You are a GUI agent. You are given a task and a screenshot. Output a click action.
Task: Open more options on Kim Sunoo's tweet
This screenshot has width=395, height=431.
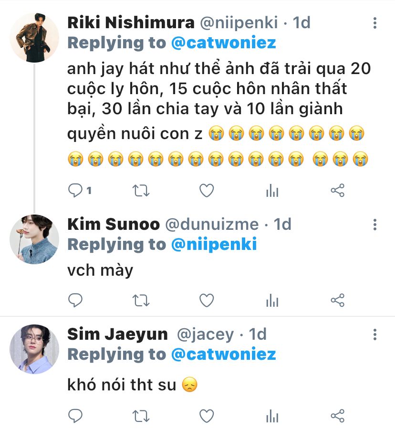pos(375,225)
